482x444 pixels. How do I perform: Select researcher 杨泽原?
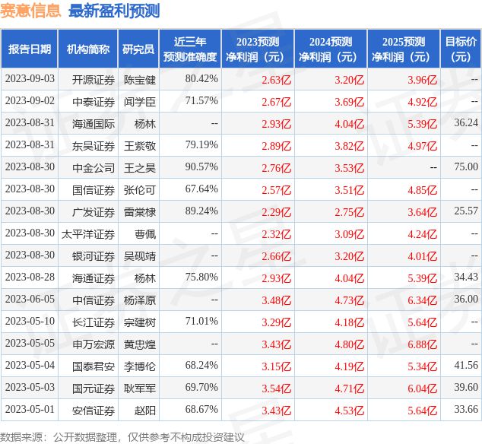coord(140,300)
